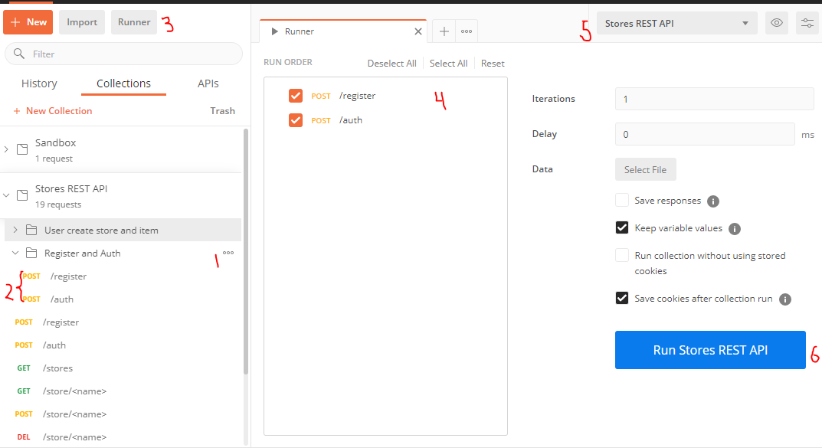Click the Run Stores REST API button

710,350
